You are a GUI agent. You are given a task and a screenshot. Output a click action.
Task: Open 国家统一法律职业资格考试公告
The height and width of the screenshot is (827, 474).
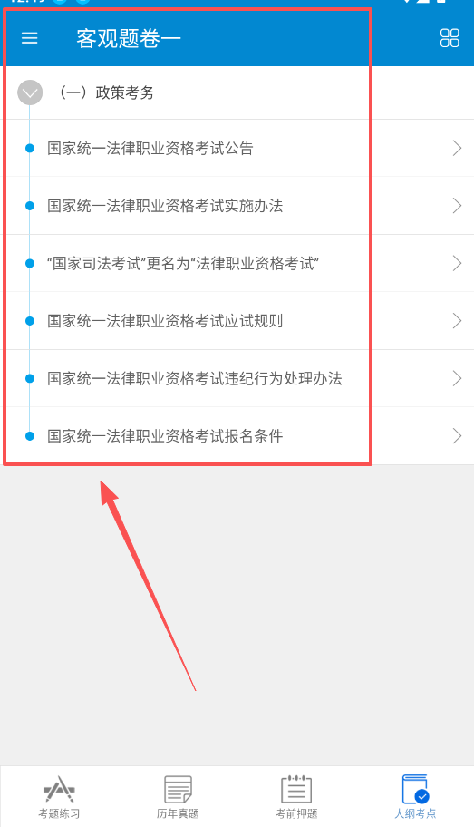pyautogui.click(x=150, y=148)
